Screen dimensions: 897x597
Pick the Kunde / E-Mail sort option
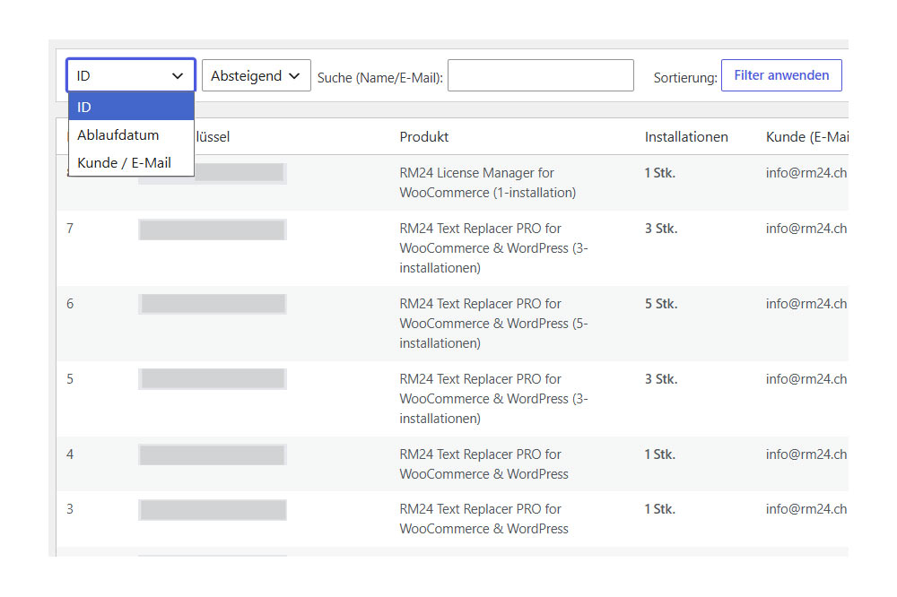coord(131,162)
